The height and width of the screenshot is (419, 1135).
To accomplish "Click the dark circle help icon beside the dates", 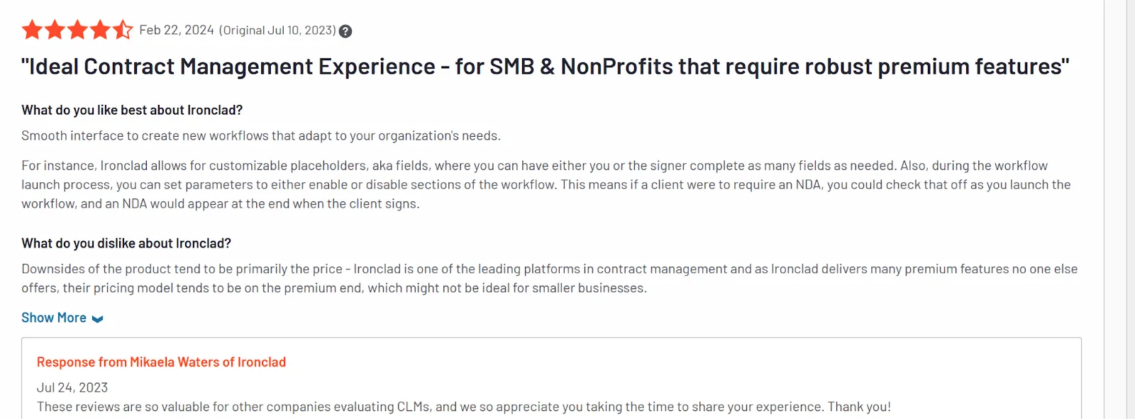I will click(x=345, y=30).
